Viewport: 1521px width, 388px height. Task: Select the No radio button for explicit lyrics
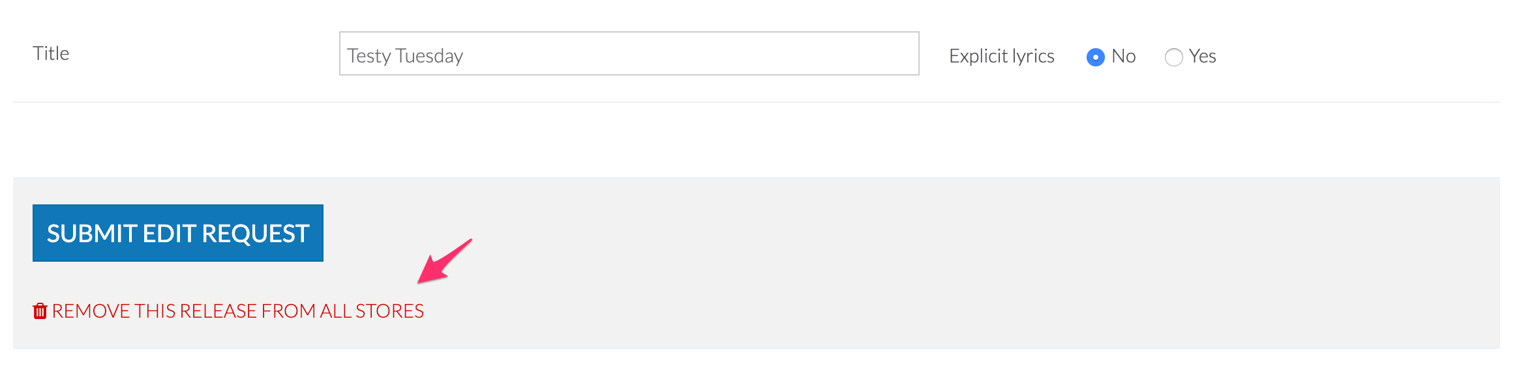[x=1096, y=57]
